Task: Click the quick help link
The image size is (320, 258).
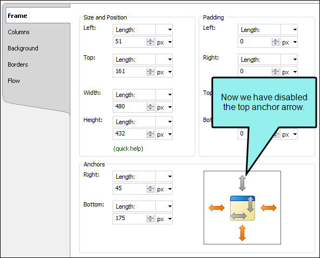Action: point(128,149)
